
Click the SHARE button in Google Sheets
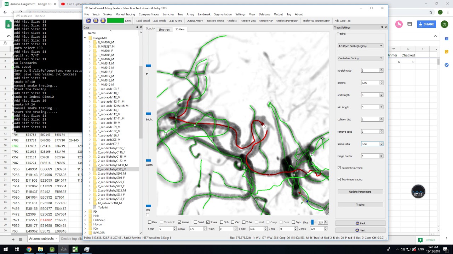pos(426,24)
